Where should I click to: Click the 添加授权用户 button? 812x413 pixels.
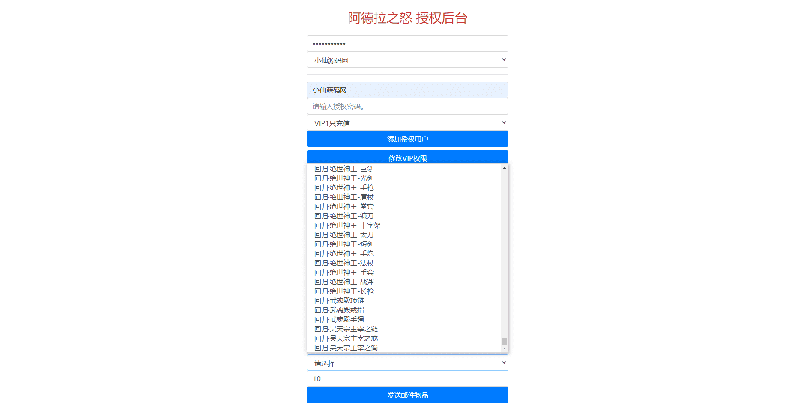coord(407,139)
